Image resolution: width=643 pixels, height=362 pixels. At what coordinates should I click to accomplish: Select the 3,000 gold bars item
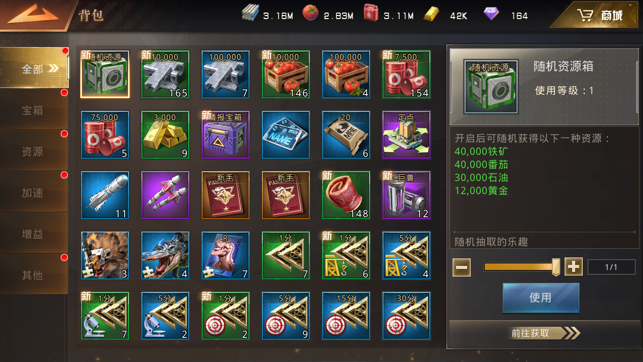tap(165, 135)
